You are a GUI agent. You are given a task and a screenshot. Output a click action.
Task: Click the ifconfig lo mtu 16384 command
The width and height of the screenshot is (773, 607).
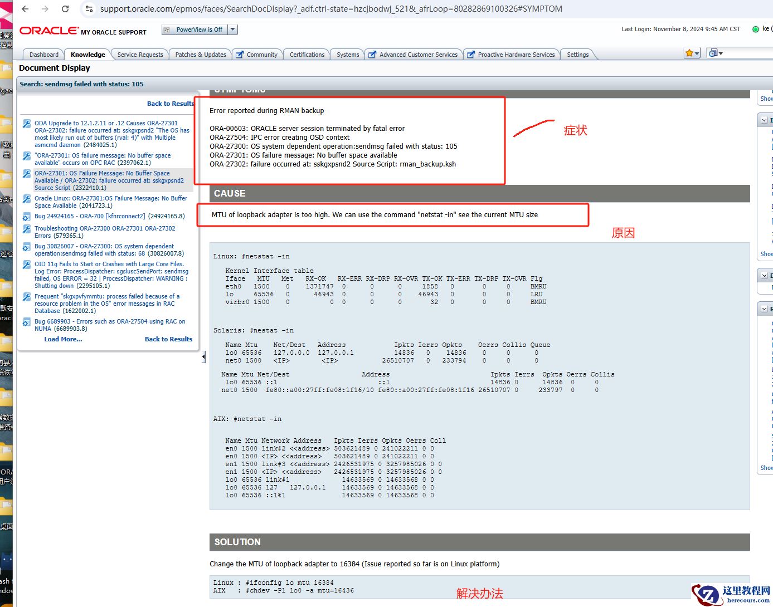coord(290,582)
